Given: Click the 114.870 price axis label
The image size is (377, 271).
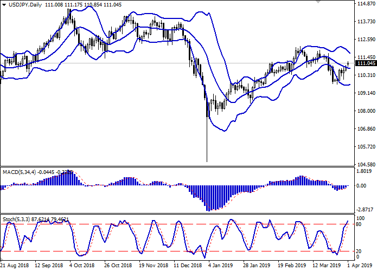Looking at the screenshot, I should [367, 4].
